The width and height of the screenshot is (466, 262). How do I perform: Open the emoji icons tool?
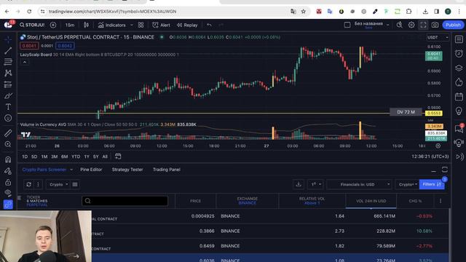coord(8,118)
